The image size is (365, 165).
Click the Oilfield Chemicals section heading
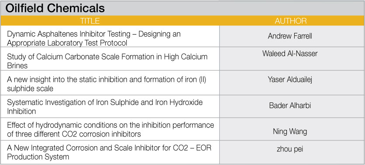click(55, 8)
